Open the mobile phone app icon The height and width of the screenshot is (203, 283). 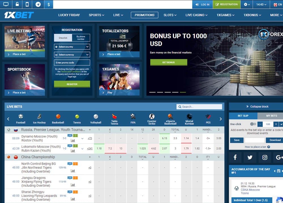click(x=27, y=5)
